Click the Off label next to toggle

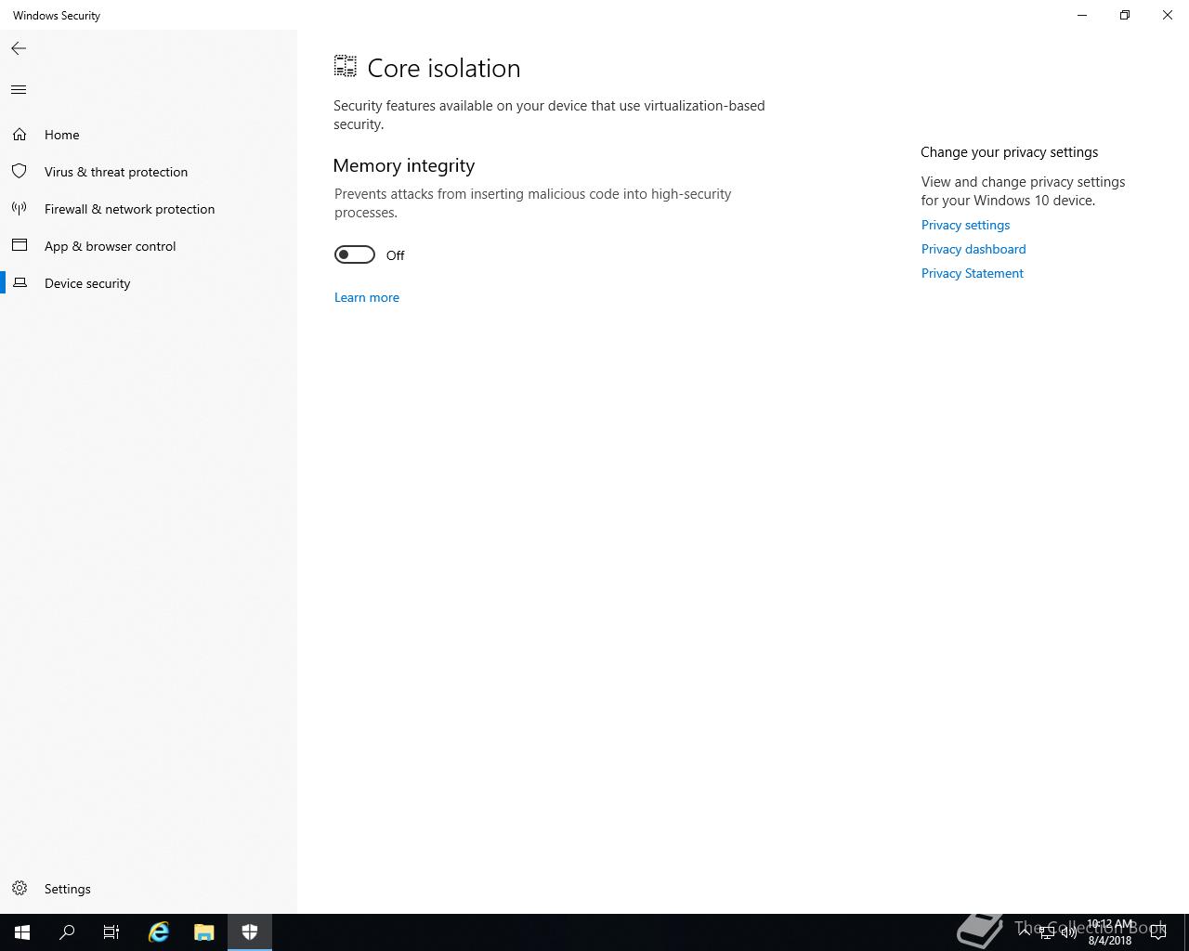[x=396, y=255]
